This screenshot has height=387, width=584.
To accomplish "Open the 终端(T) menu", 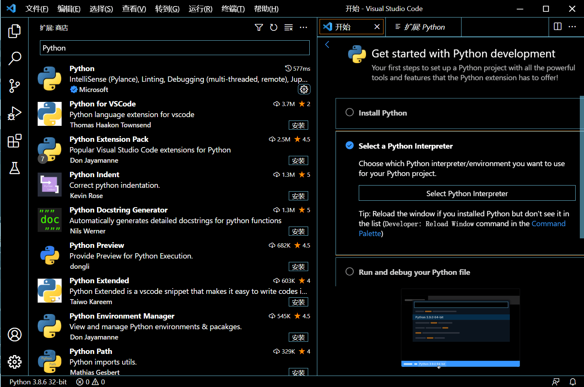I will 233,9.
